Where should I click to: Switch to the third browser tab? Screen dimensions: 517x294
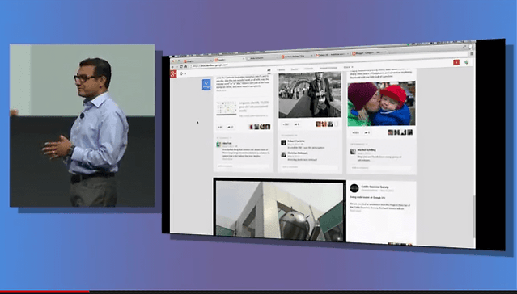pos(262,58)
